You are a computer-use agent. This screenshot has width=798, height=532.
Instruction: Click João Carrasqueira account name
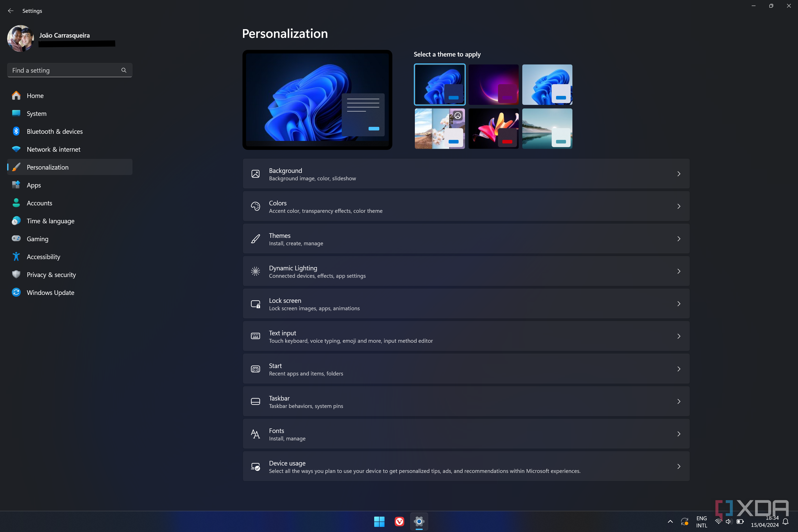[x=64, y=35]
